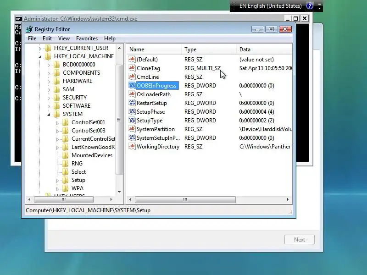Viewport: 367px width, 275px height.
Task: Click the SetupPhase data value 0x00000004 (4)
Action: [x=256, y=111]
